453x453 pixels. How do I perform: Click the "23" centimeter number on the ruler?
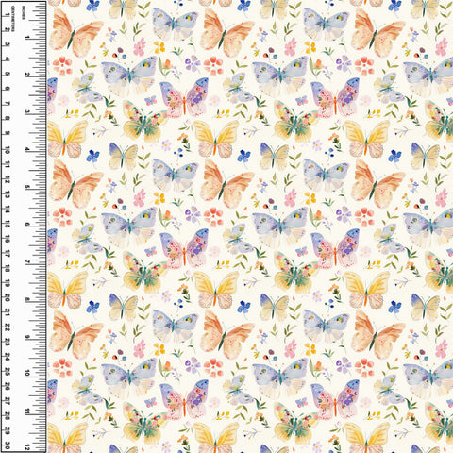click(x=8, y=343)
